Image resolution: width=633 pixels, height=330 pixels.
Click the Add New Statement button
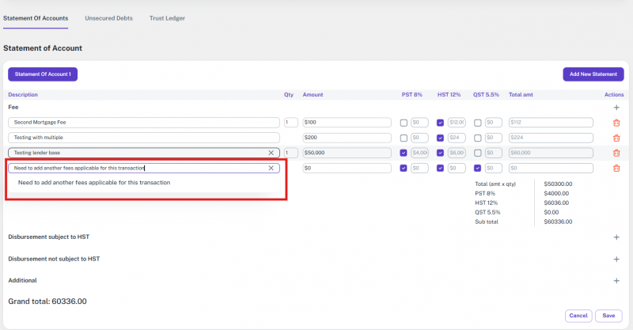coord(593,74)
